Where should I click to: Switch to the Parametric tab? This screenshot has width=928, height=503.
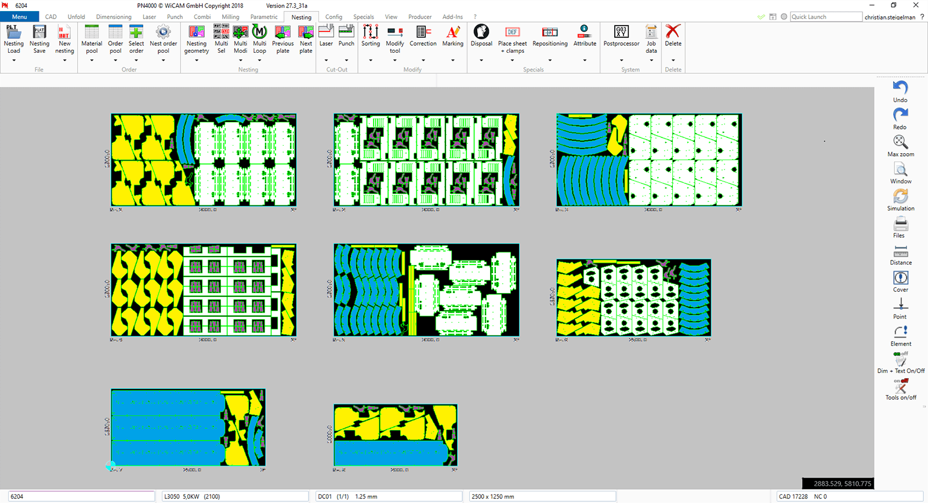(x=264, y=17)
